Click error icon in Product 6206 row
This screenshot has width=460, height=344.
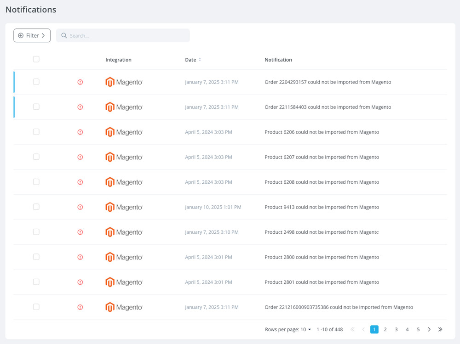pyautogui.click(x=80, y=132)
